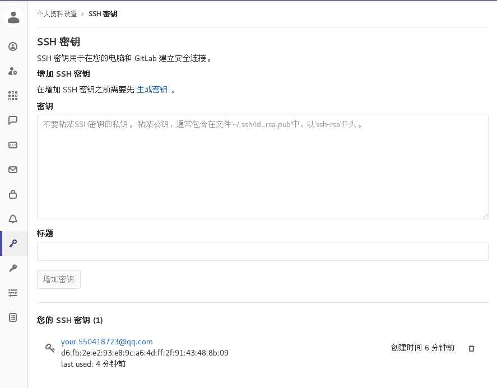The image size is (497, 388).
Task: Open the your.550418723@qq.com key details
Action: click(x=106, y=342)
